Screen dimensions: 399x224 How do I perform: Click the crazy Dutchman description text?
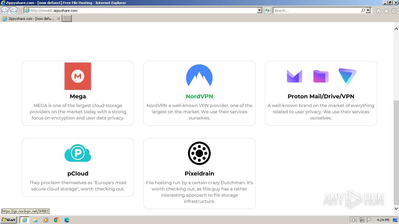pyautogui.click(x=199, y=192)
